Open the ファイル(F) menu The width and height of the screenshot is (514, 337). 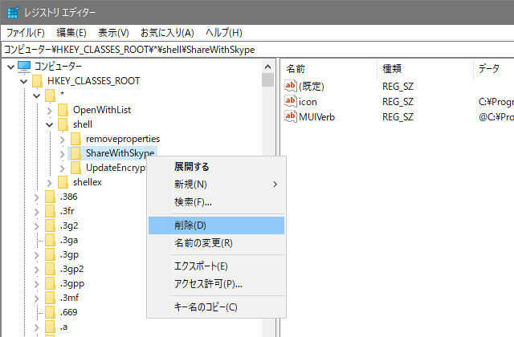click(x=26, y=33)
